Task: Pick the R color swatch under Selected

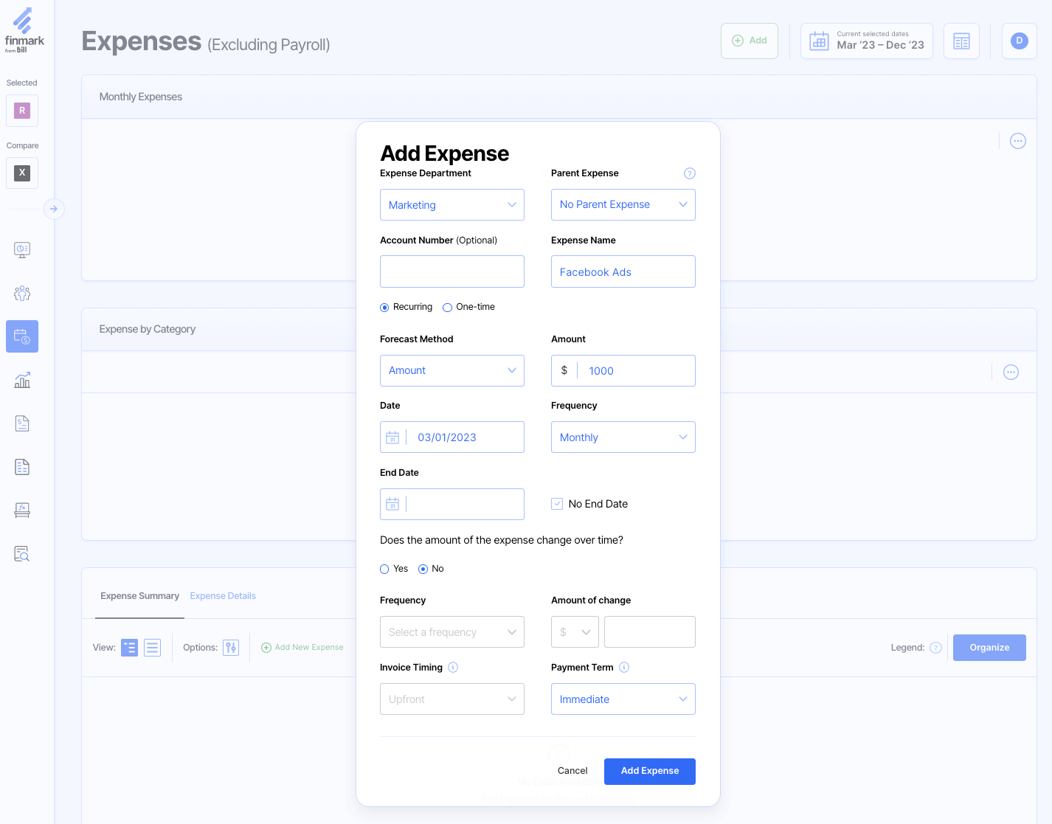Action: pyautogui.click(x=22, y=110)
